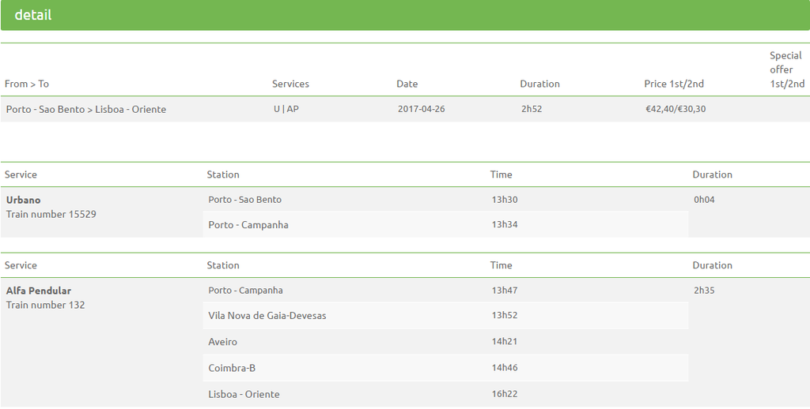Select station 'Vila Nova de Gaia-Devesas'
810x409 pixels.
(x=267, y=316)
